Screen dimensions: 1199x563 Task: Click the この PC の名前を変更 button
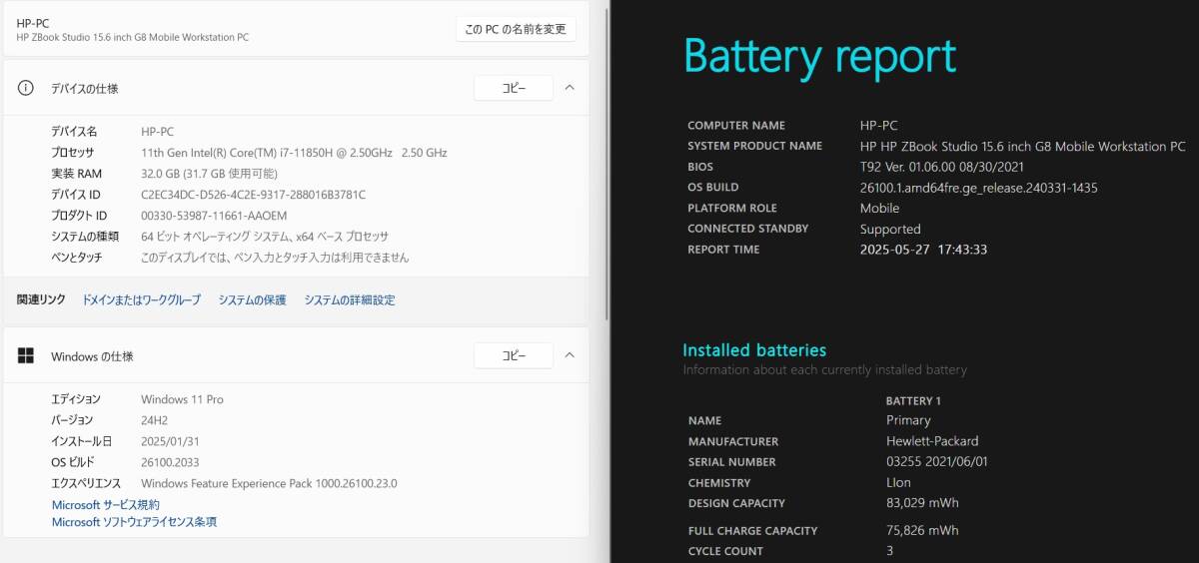tap(516, 29)
